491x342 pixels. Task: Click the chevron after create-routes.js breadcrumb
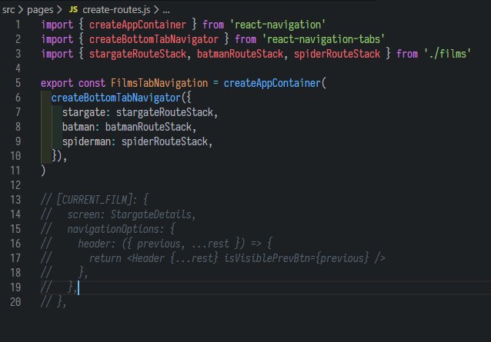156,10
